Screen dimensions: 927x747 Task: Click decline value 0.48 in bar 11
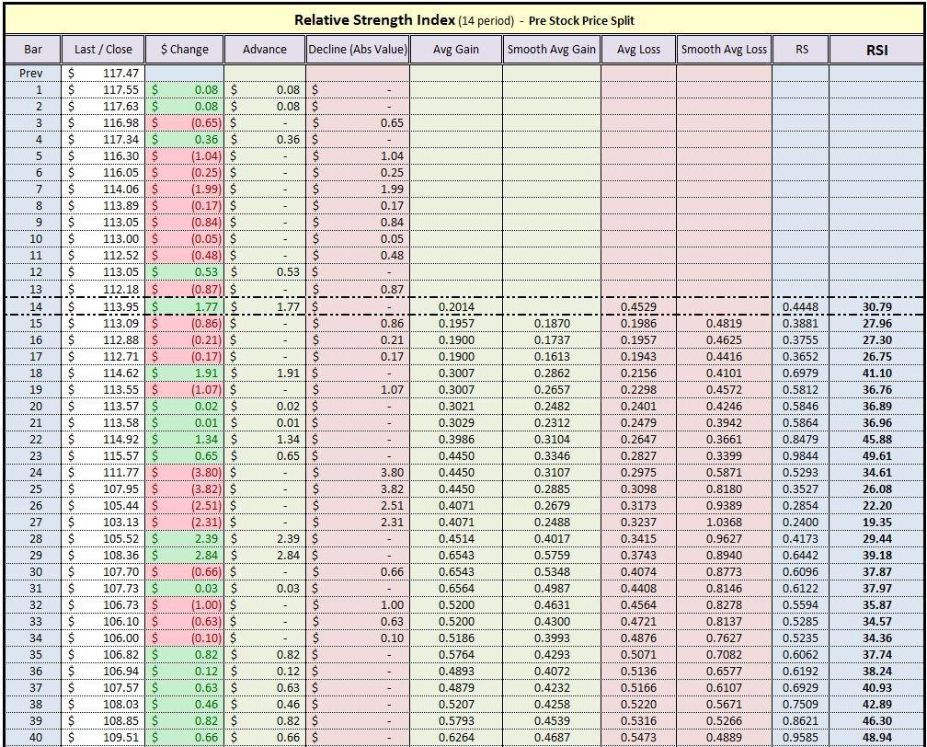click(358, 256)
